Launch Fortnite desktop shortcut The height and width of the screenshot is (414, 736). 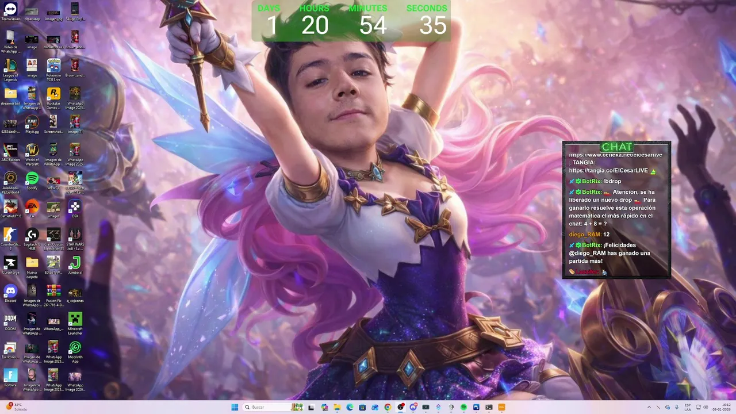click(10, 378)
